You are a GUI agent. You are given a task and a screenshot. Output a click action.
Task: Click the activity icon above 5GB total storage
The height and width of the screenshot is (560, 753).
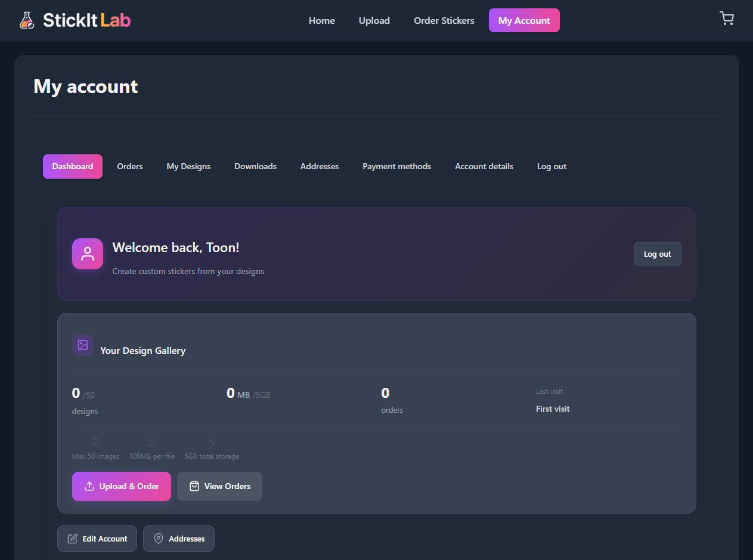212,442
